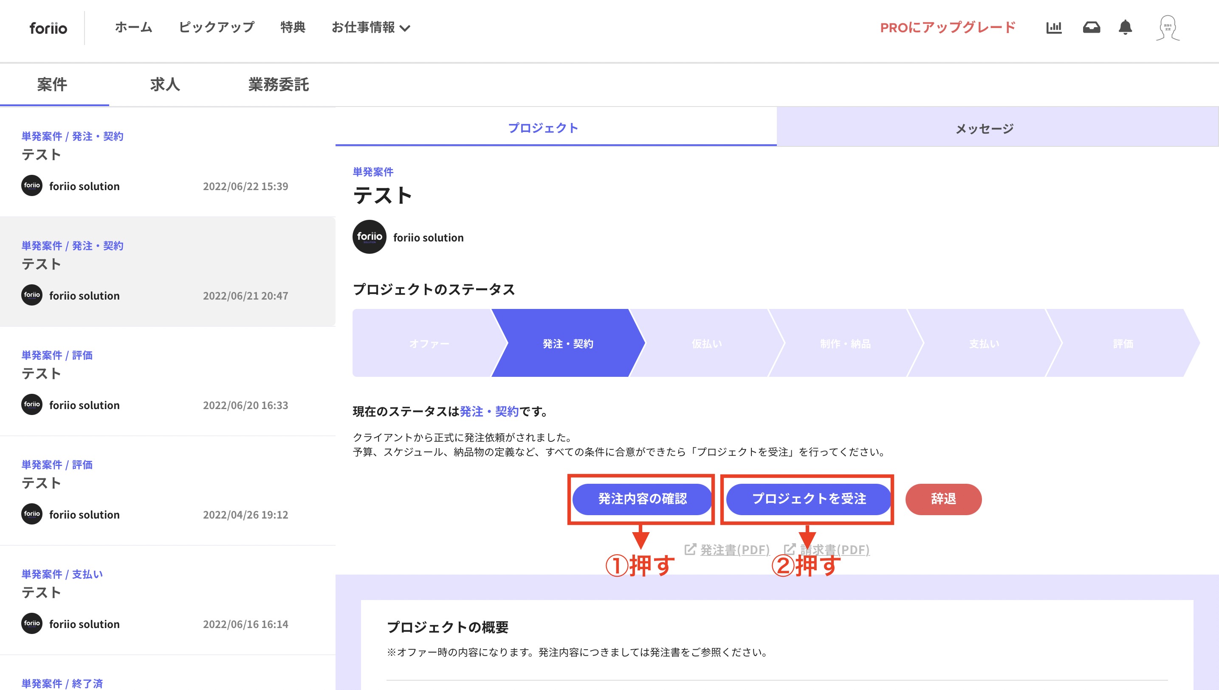Click the red 辞退 button
The width and height of the screenshot is (1219, 690).
(x=943, y=499)
